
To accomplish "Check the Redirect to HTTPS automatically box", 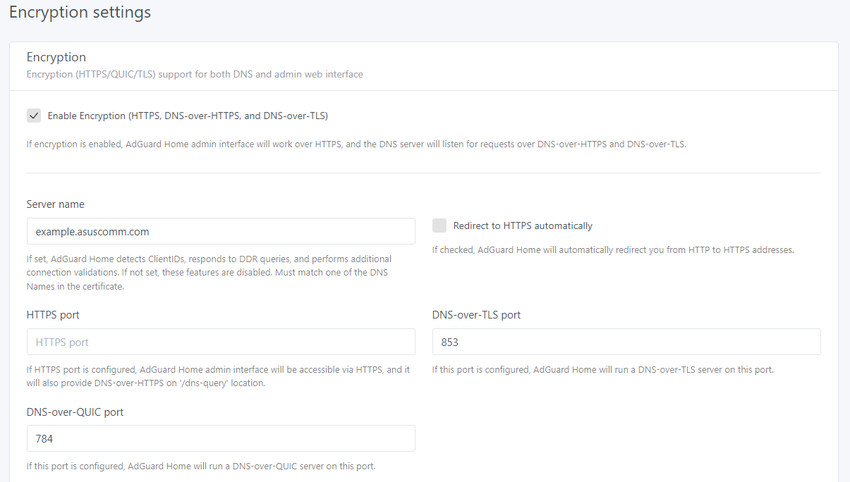I will point(439,225).
